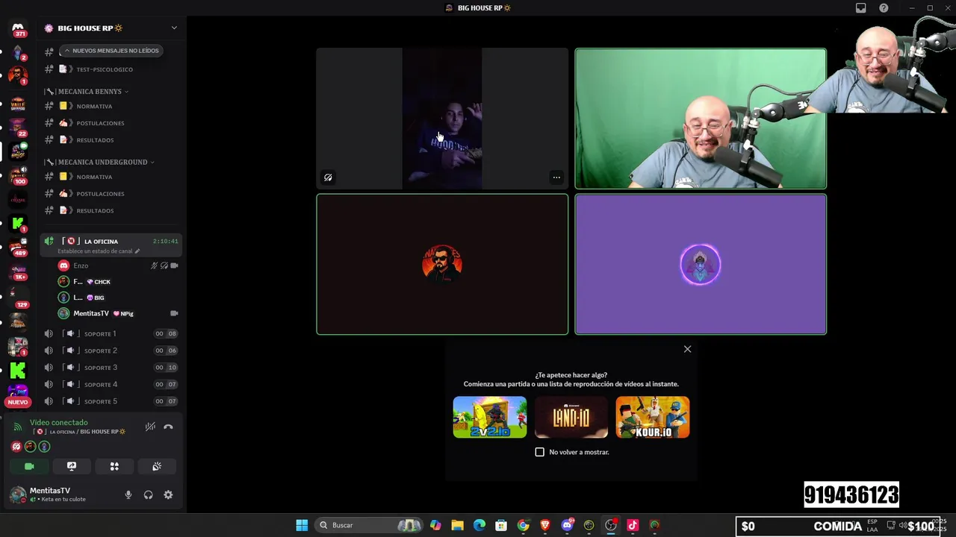Open NORMATIVA under MECANICA BENNYS
This screenshot has width=956, height=537.
(x=94, y=106)
